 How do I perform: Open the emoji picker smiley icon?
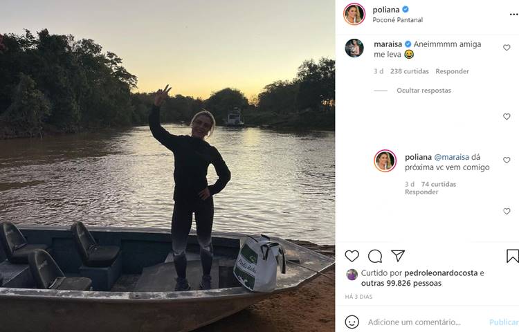point(352,322)
